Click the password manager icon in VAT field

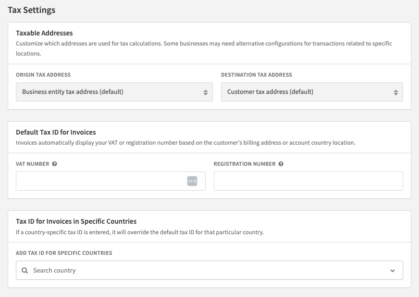[192, 181]
